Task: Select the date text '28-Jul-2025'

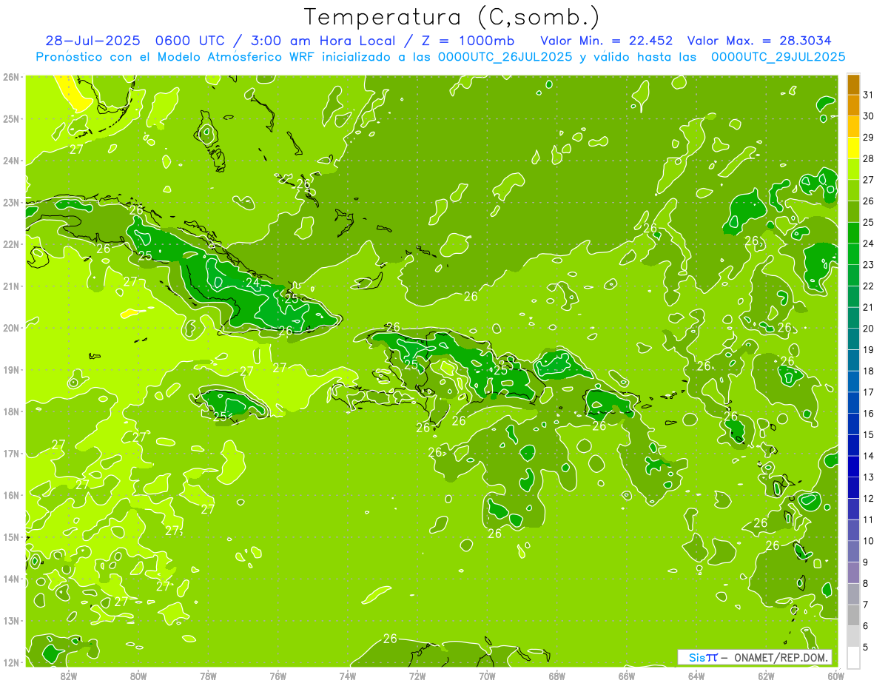Action: tap(91, 41)
